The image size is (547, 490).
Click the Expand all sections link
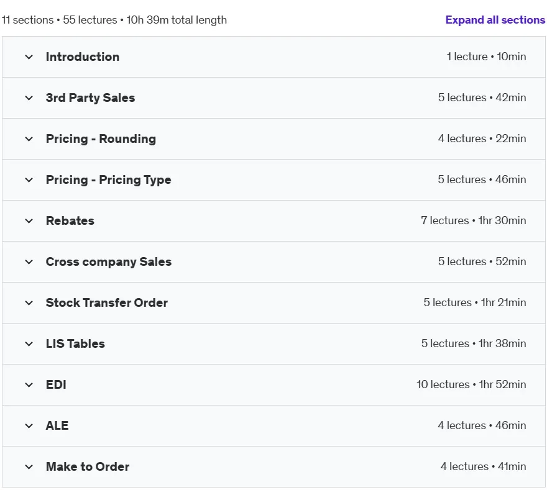coord(495,20)
